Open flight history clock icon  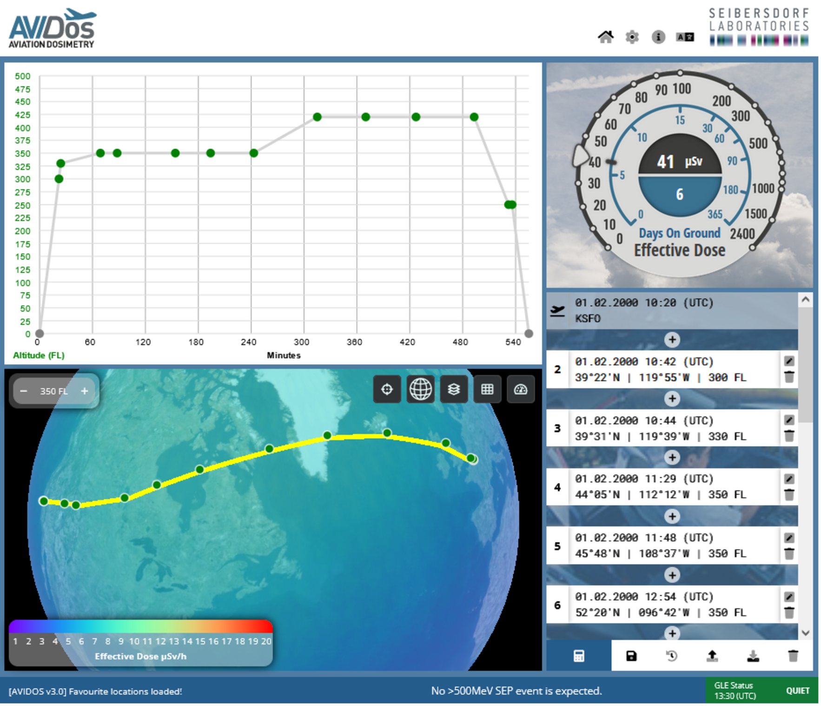point(671,656)
